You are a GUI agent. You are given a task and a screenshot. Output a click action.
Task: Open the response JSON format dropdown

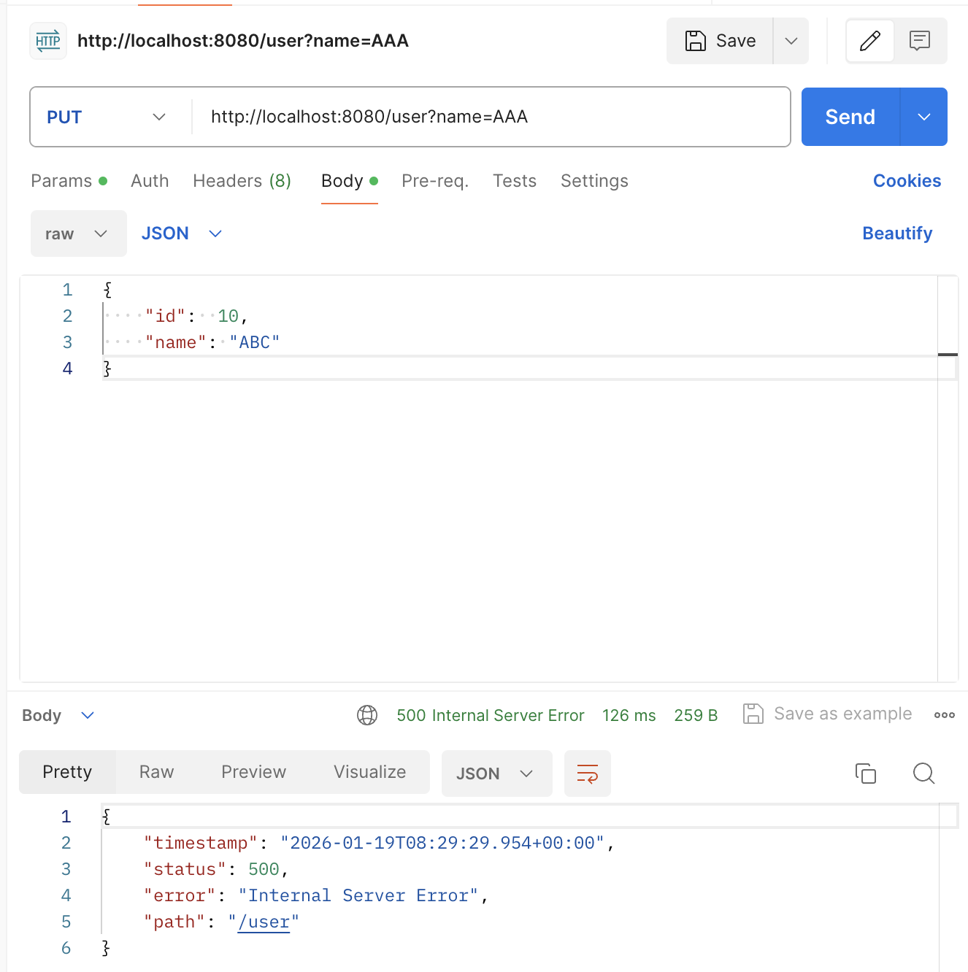[x=497, y=774]
